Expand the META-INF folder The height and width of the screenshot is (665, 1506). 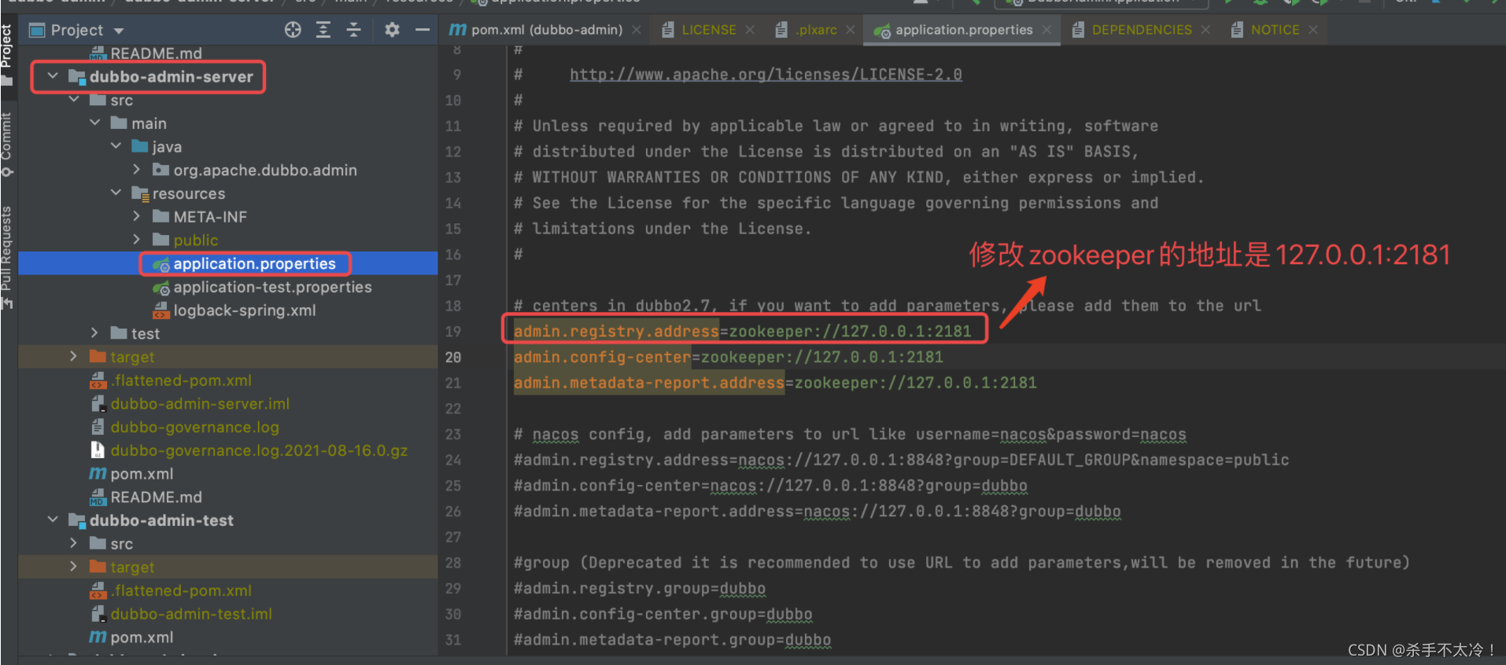click(137, 216)
